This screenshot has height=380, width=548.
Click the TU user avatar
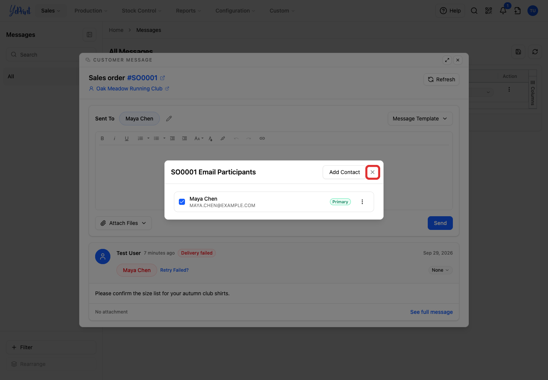tap(533, 11)
